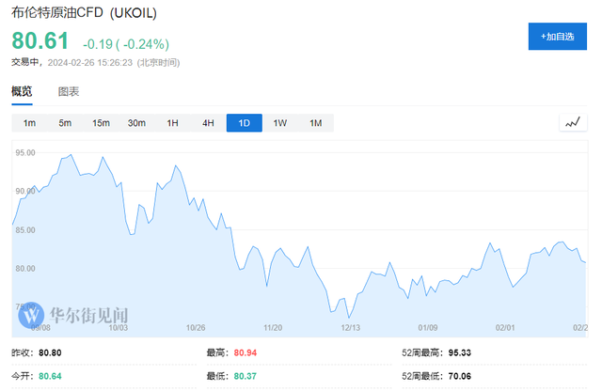Click the 80.00 y-axis label
The image size is (602, 391).
(x=25, y=269)
